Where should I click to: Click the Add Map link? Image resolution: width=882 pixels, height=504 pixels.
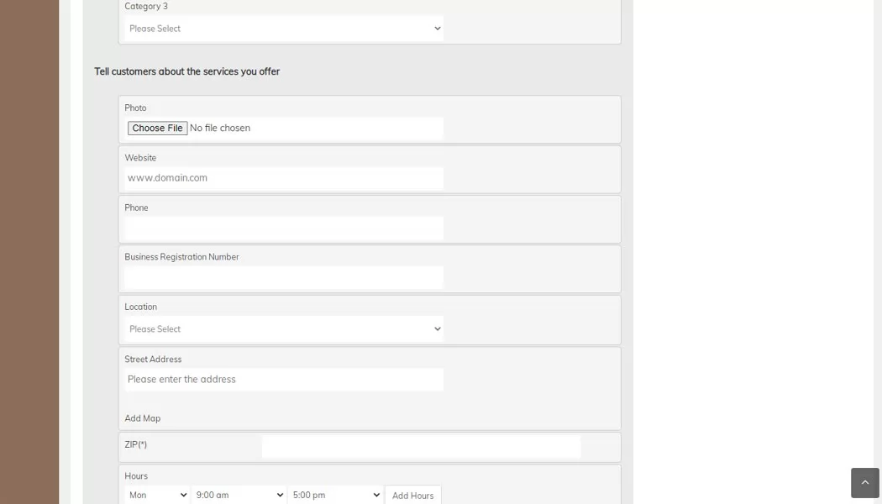[x=142, y=418]
